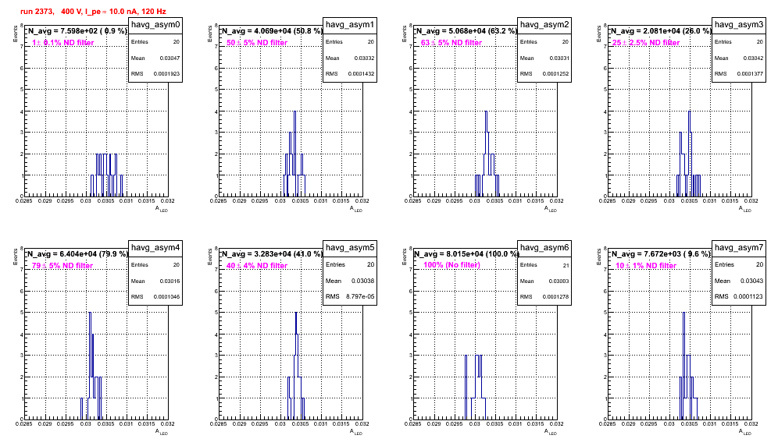Pick the 63± 5% ND filter annotation
Image resolution: width=778 pixels, height=446 pixels.
pyautogui.click(x=451, y=43)
